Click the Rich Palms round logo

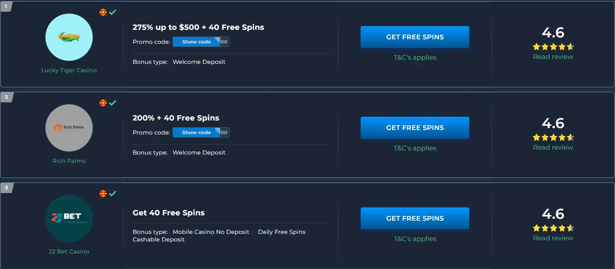tap(69, 128)
